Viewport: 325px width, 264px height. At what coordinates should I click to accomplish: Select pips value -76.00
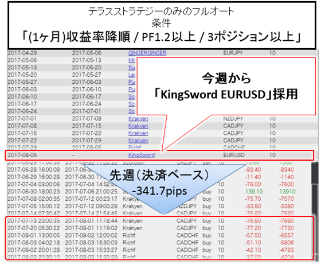pos(253,184)
